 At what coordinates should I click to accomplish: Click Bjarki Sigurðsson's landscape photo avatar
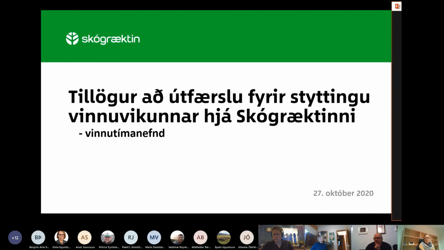(x=223, y=237)
